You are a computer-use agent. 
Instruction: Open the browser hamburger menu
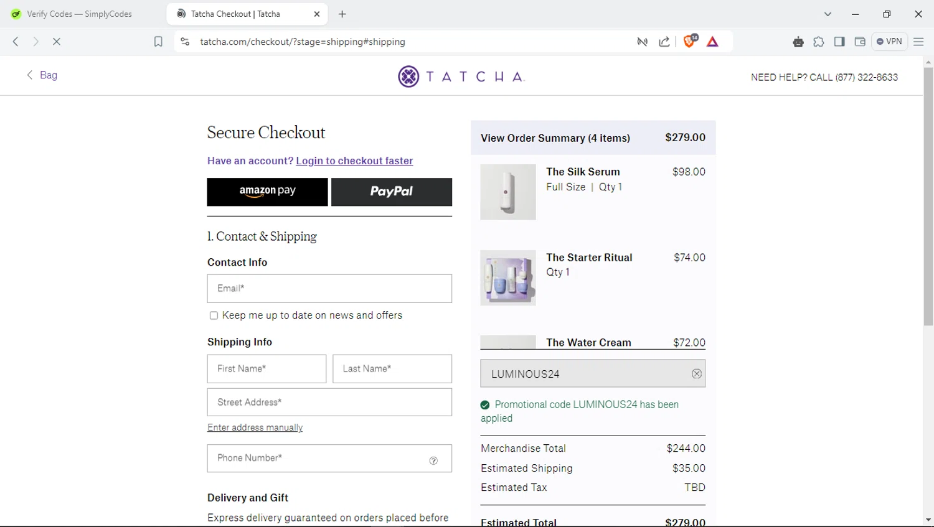coord(919,42)
